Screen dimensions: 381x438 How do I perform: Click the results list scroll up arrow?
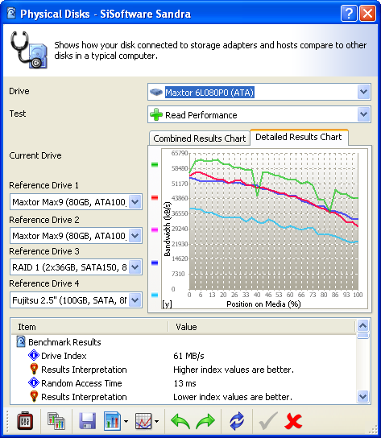pos(362,325)
